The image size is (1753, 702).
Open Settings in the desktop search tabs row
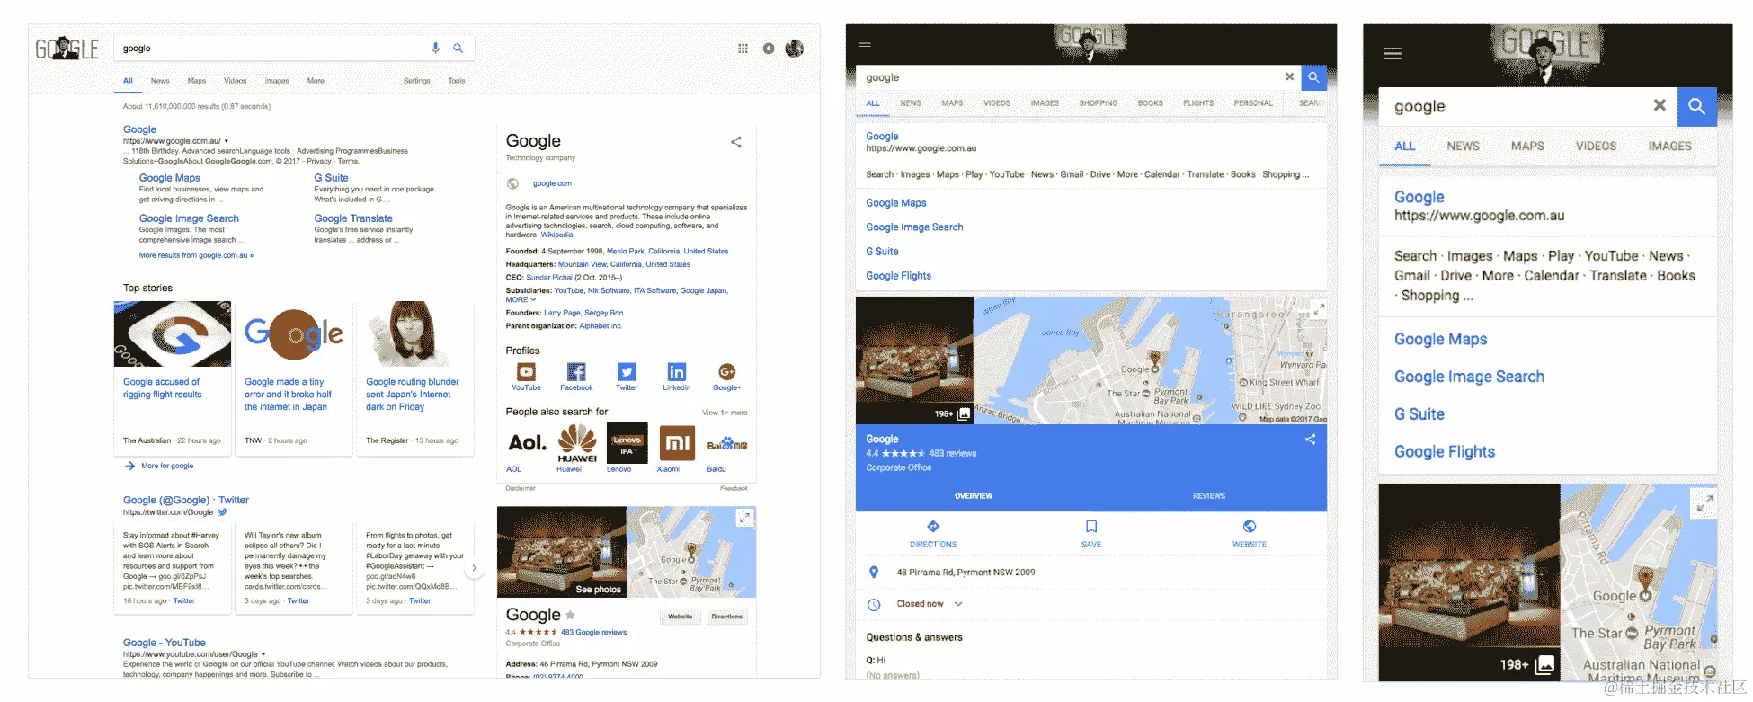[x=417, y=81]
